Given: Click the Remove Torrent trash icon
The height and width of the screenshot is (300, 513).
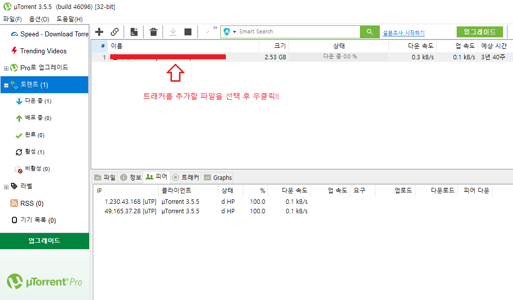Looking at the screenshot, I should (154, 32).
